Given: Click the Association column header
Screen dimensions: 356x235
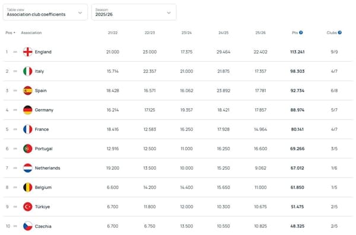Looking at the screenshot, I should coord(31,33).
